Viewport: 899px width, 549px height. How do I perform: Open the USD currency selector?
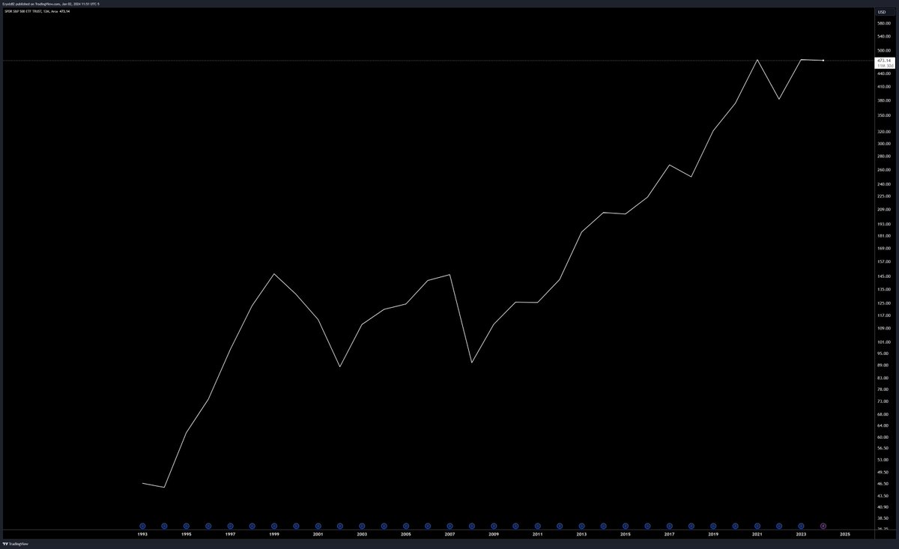pos(885,11)
